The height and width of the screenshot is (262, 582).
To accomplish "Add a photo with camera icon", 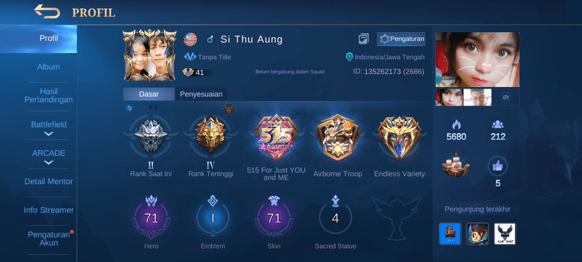I will 505,97.
